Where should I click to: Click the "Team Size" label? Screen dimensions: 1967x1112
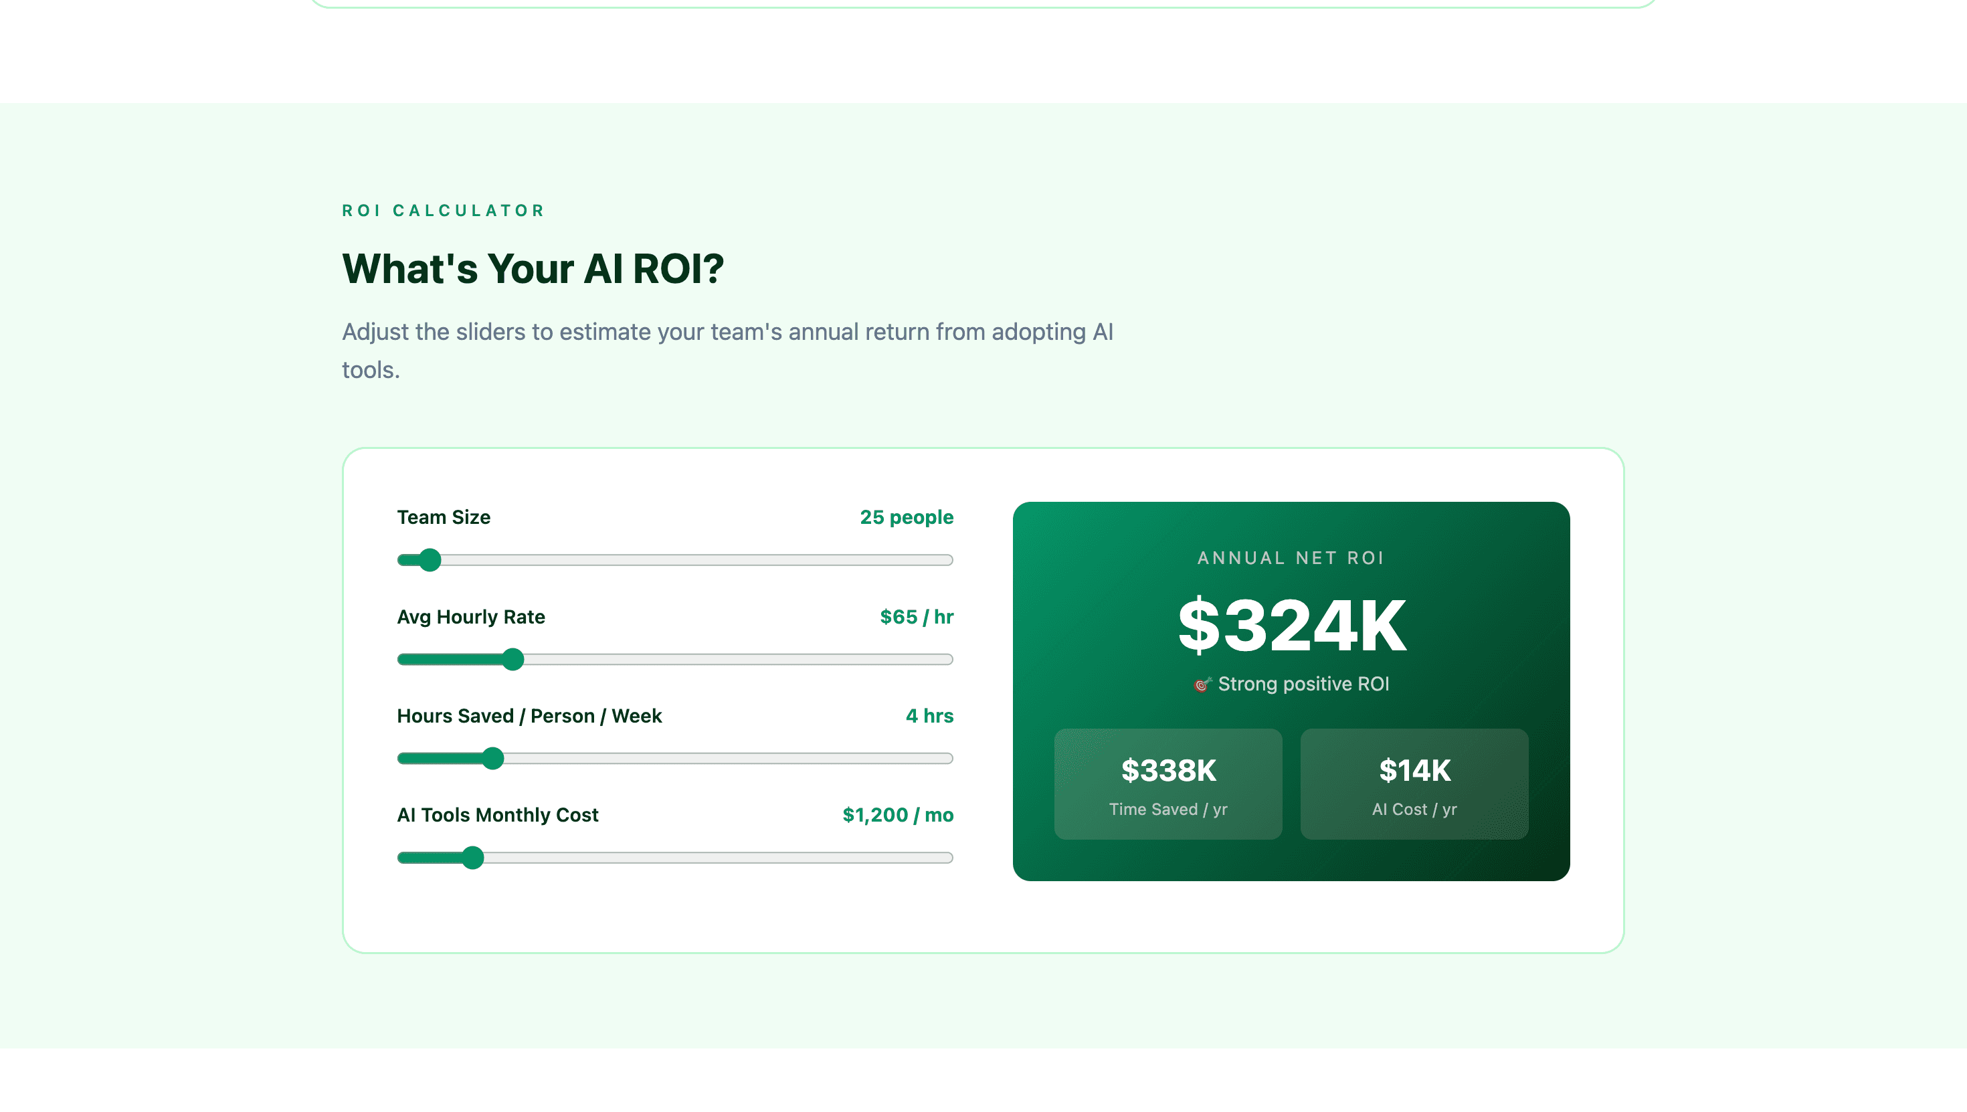444,517
